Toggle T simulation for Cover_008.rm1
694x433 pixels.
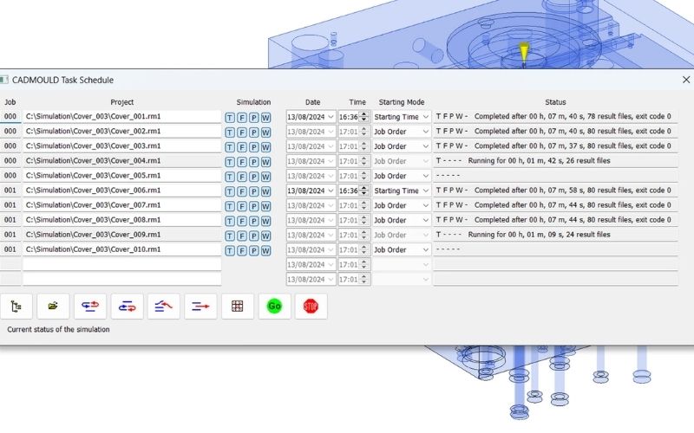tap(230, 221)
